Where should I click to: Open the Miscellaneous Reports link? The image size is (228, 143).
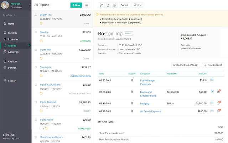tap(51, 137)
